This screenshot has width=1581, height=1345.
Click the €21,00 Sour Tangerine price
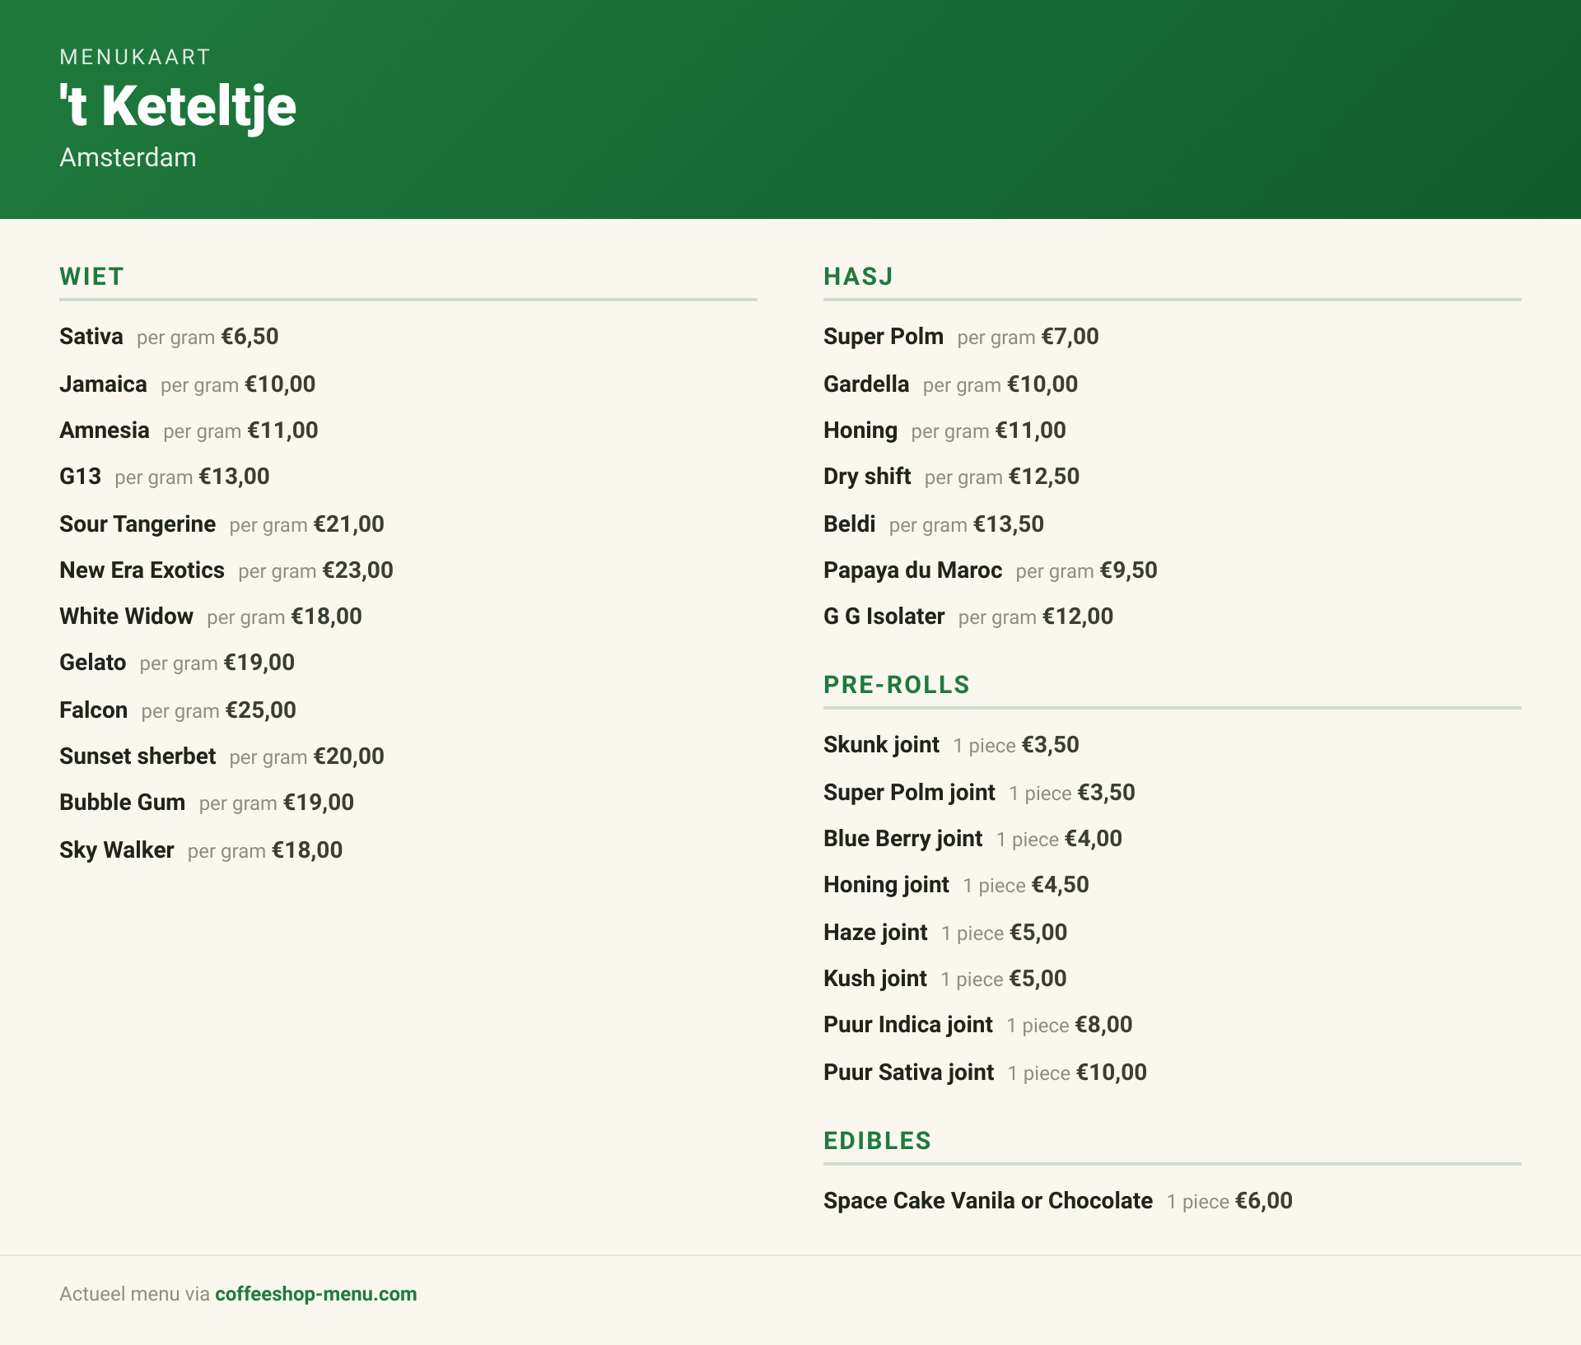[348, 524]
